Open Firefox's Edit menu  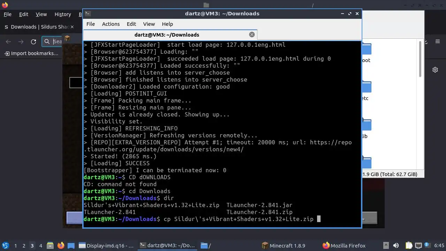tap(24, 14)
